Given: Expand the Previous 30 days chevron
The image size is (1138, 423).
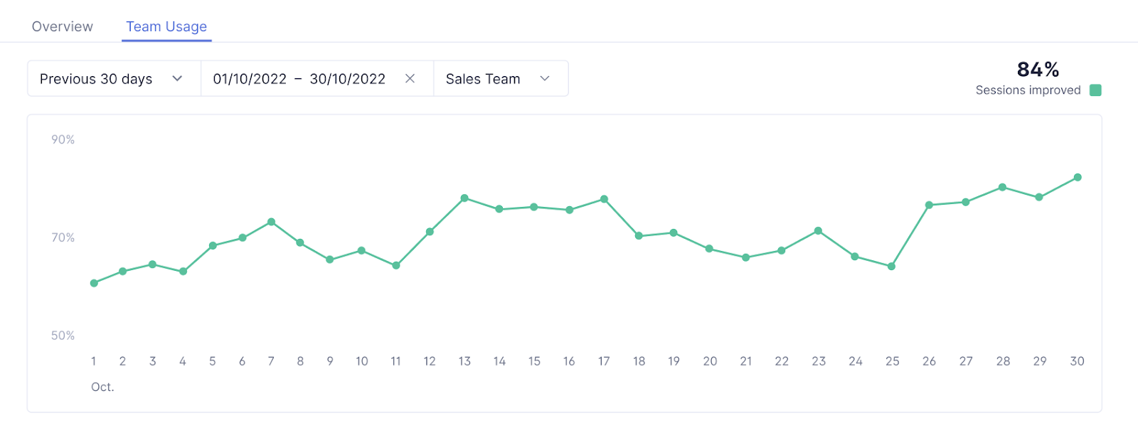Looking at the screenshot, I should coord(177,79).
